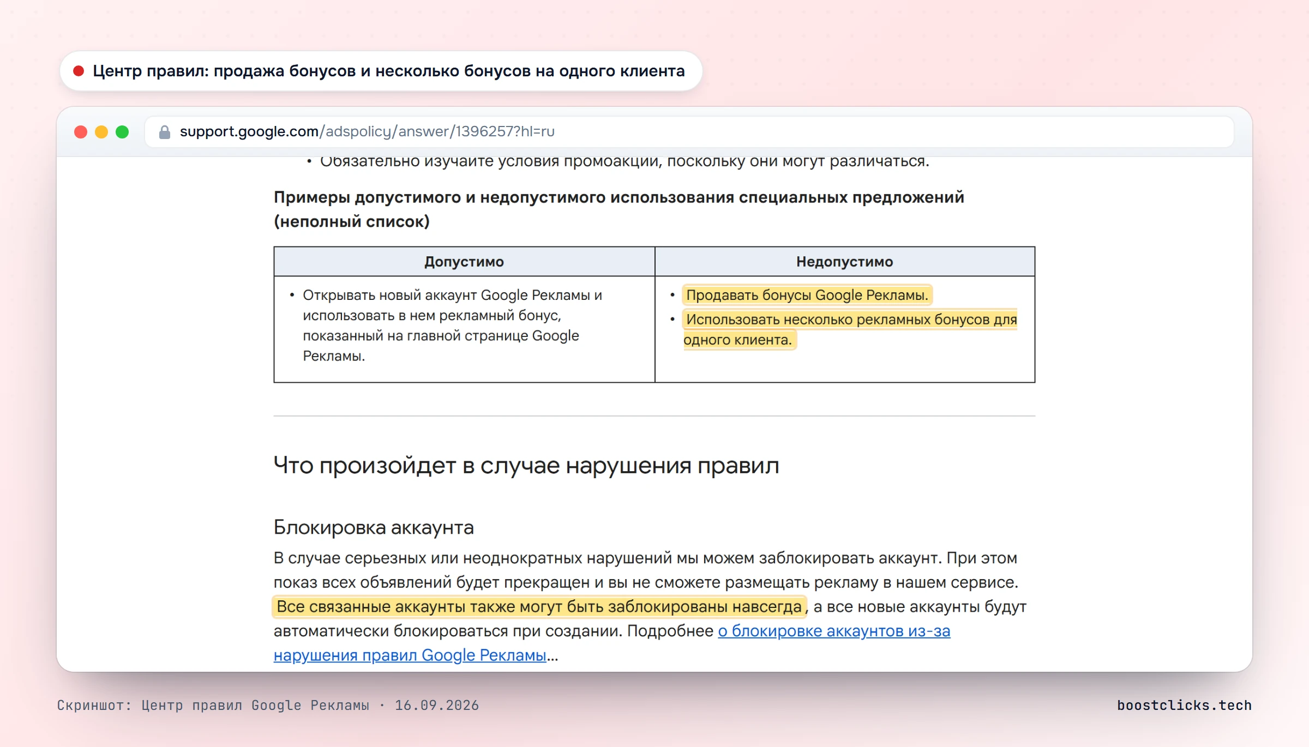1309x747 pixels.
Task: Click highlighted text 'Продавать бонусы Google Рекламы.'
Action: click(x=807, y=295)
